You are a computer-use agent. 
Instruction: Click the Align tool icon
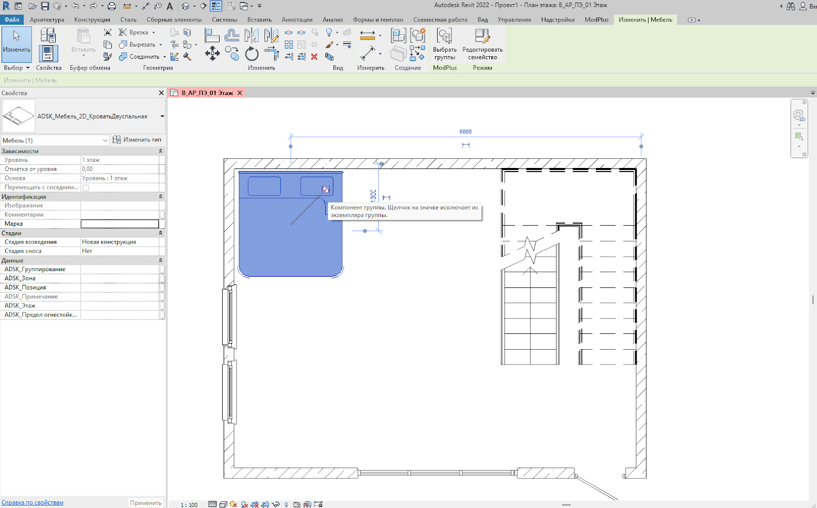[212, 35]
